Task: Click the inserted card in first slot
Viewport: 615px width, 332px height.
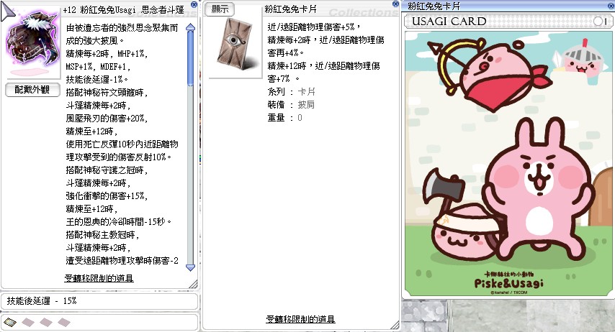Action: pyautogui.click(x=10, y=322)
